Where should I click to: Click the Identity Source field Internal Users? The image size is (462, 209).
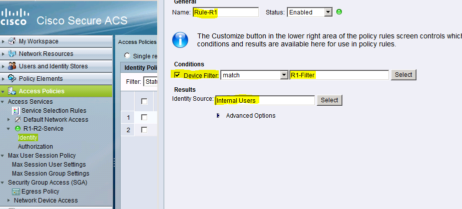point(265,100)
